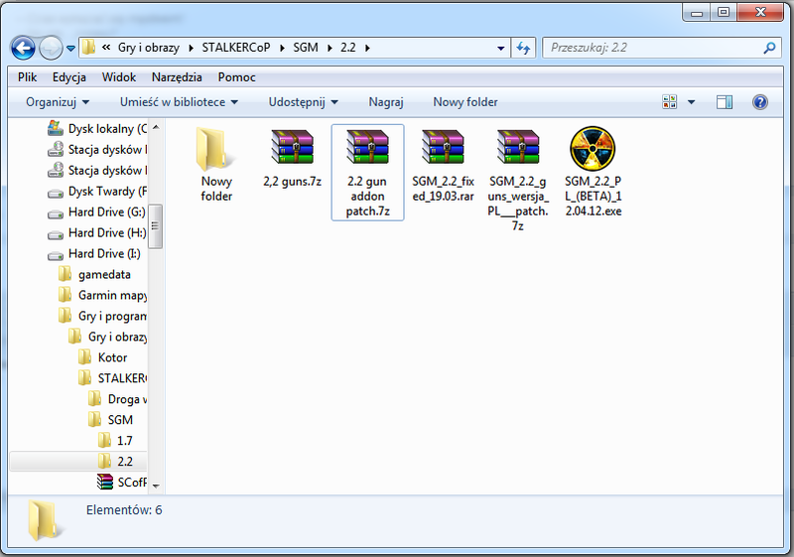Screen dimensions: 794x557
Task: Click navigation pane scrollbar down arrow
Action: coord(156,486)
